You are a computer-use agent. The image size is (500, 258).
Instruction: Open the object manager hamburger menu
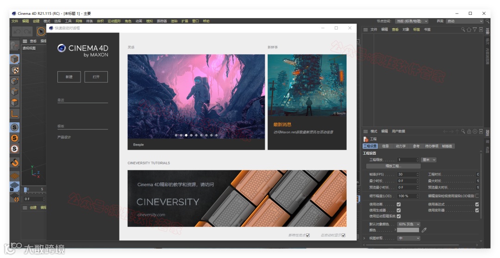[365, 29]
